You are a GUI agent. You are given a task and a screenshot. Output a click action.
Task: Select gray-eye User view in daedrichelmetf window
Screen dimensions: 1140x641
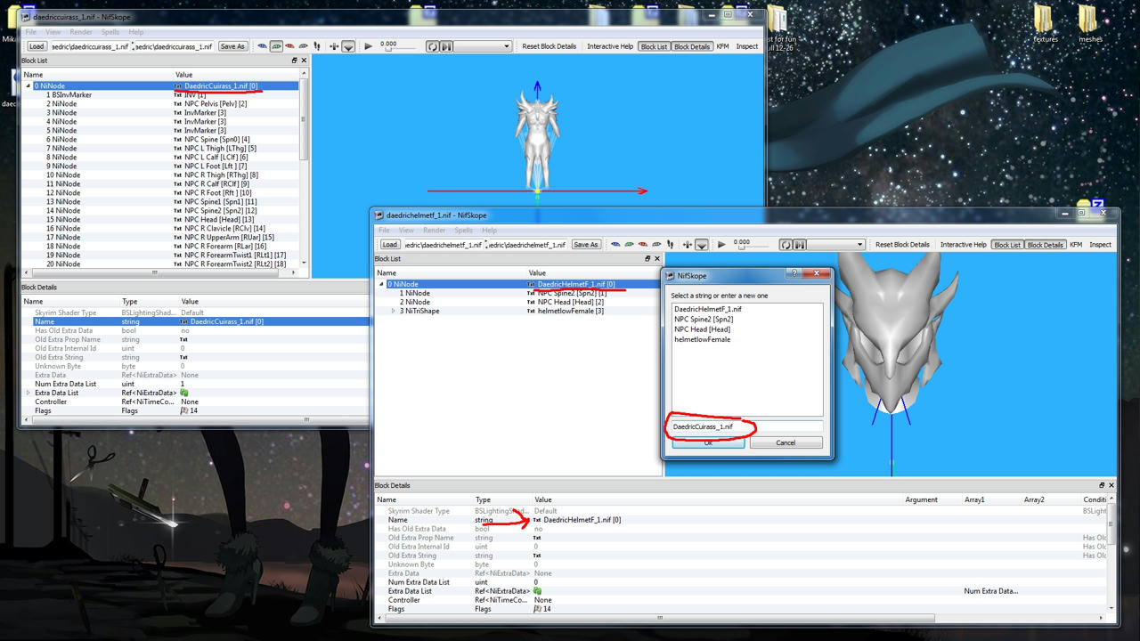tap(656, 244)
